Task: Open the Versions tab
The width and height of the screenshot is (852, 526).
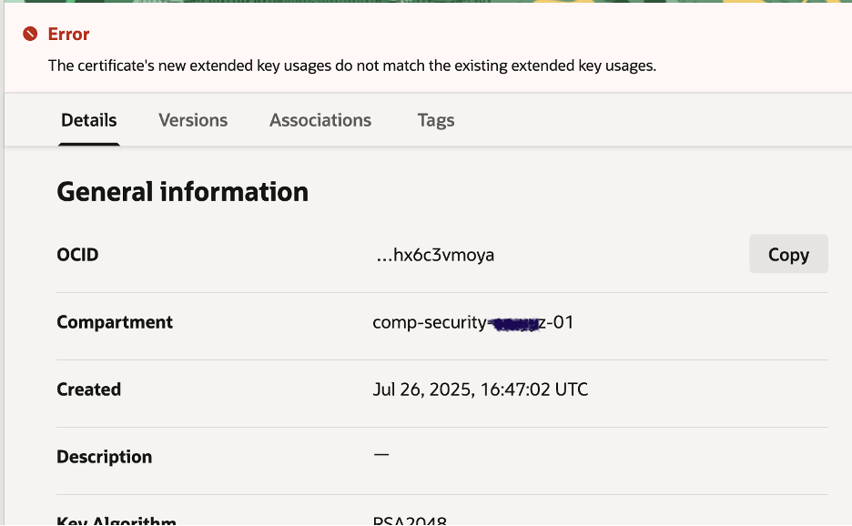Action: click(x=193, y=120)
